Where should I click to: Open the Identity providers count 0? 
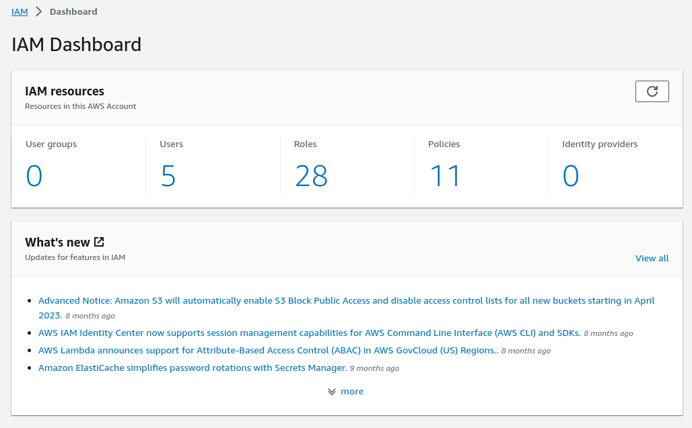(571, 175)
